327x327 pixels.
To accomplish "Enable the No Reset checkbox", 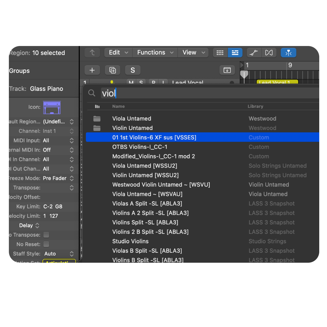I will pyautogui.click(x=46, y=244).
